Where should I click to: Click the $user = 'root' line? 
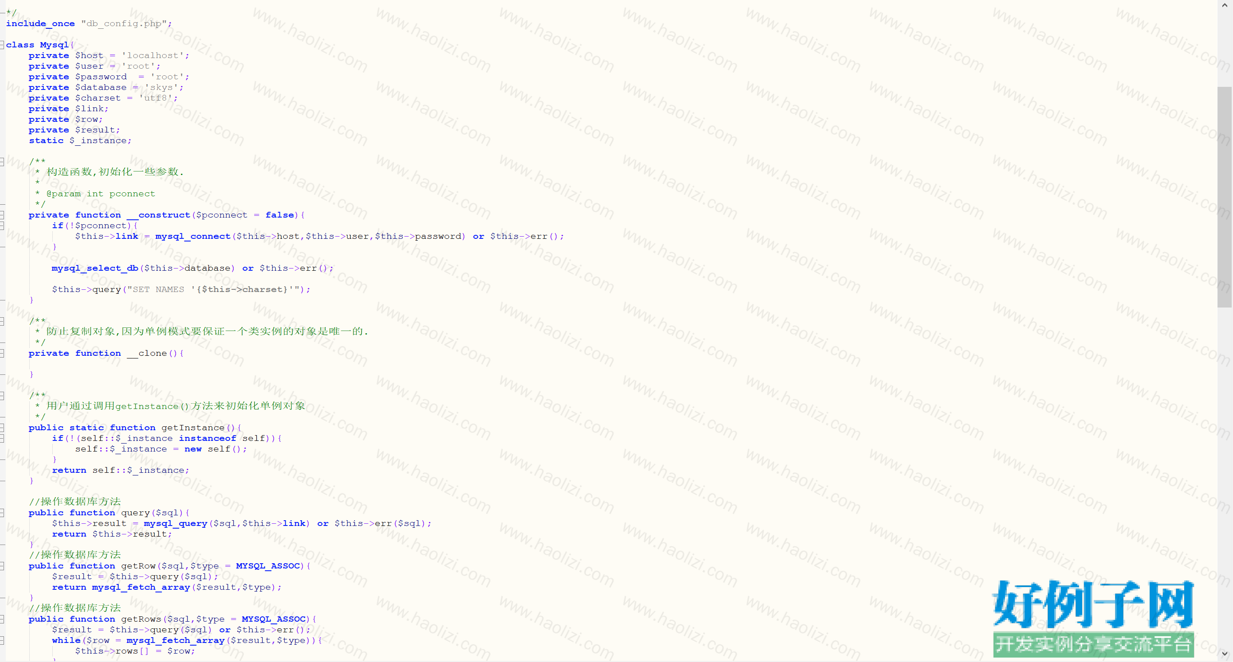tap(94, 66)
